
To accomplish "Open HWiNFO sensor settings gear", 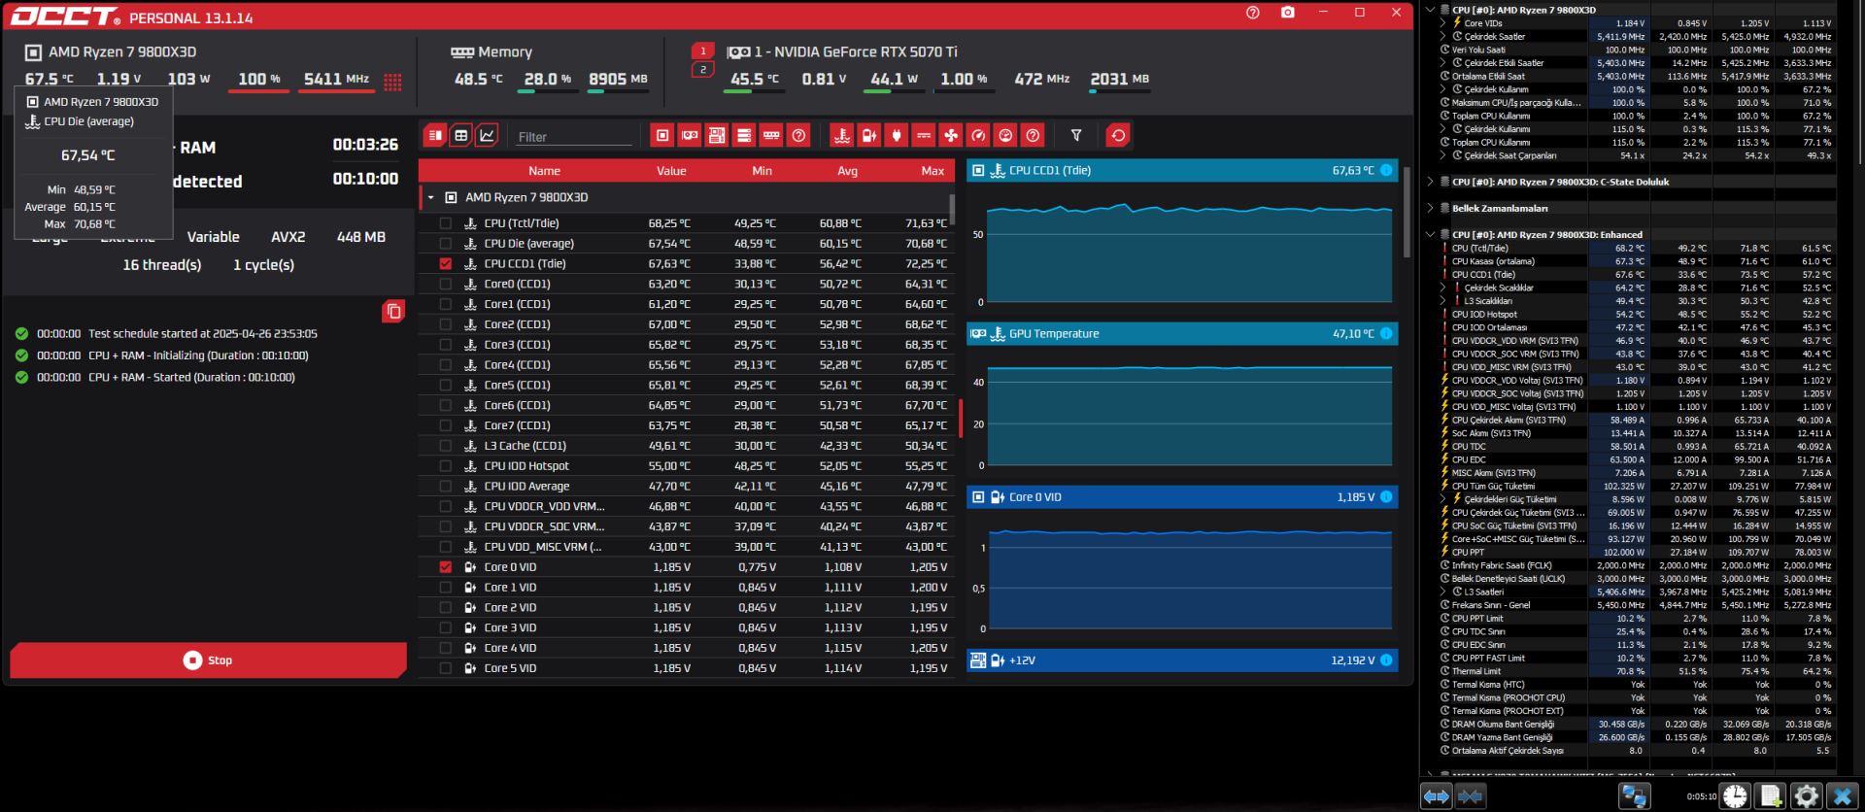I will [x=1806, y=796].
